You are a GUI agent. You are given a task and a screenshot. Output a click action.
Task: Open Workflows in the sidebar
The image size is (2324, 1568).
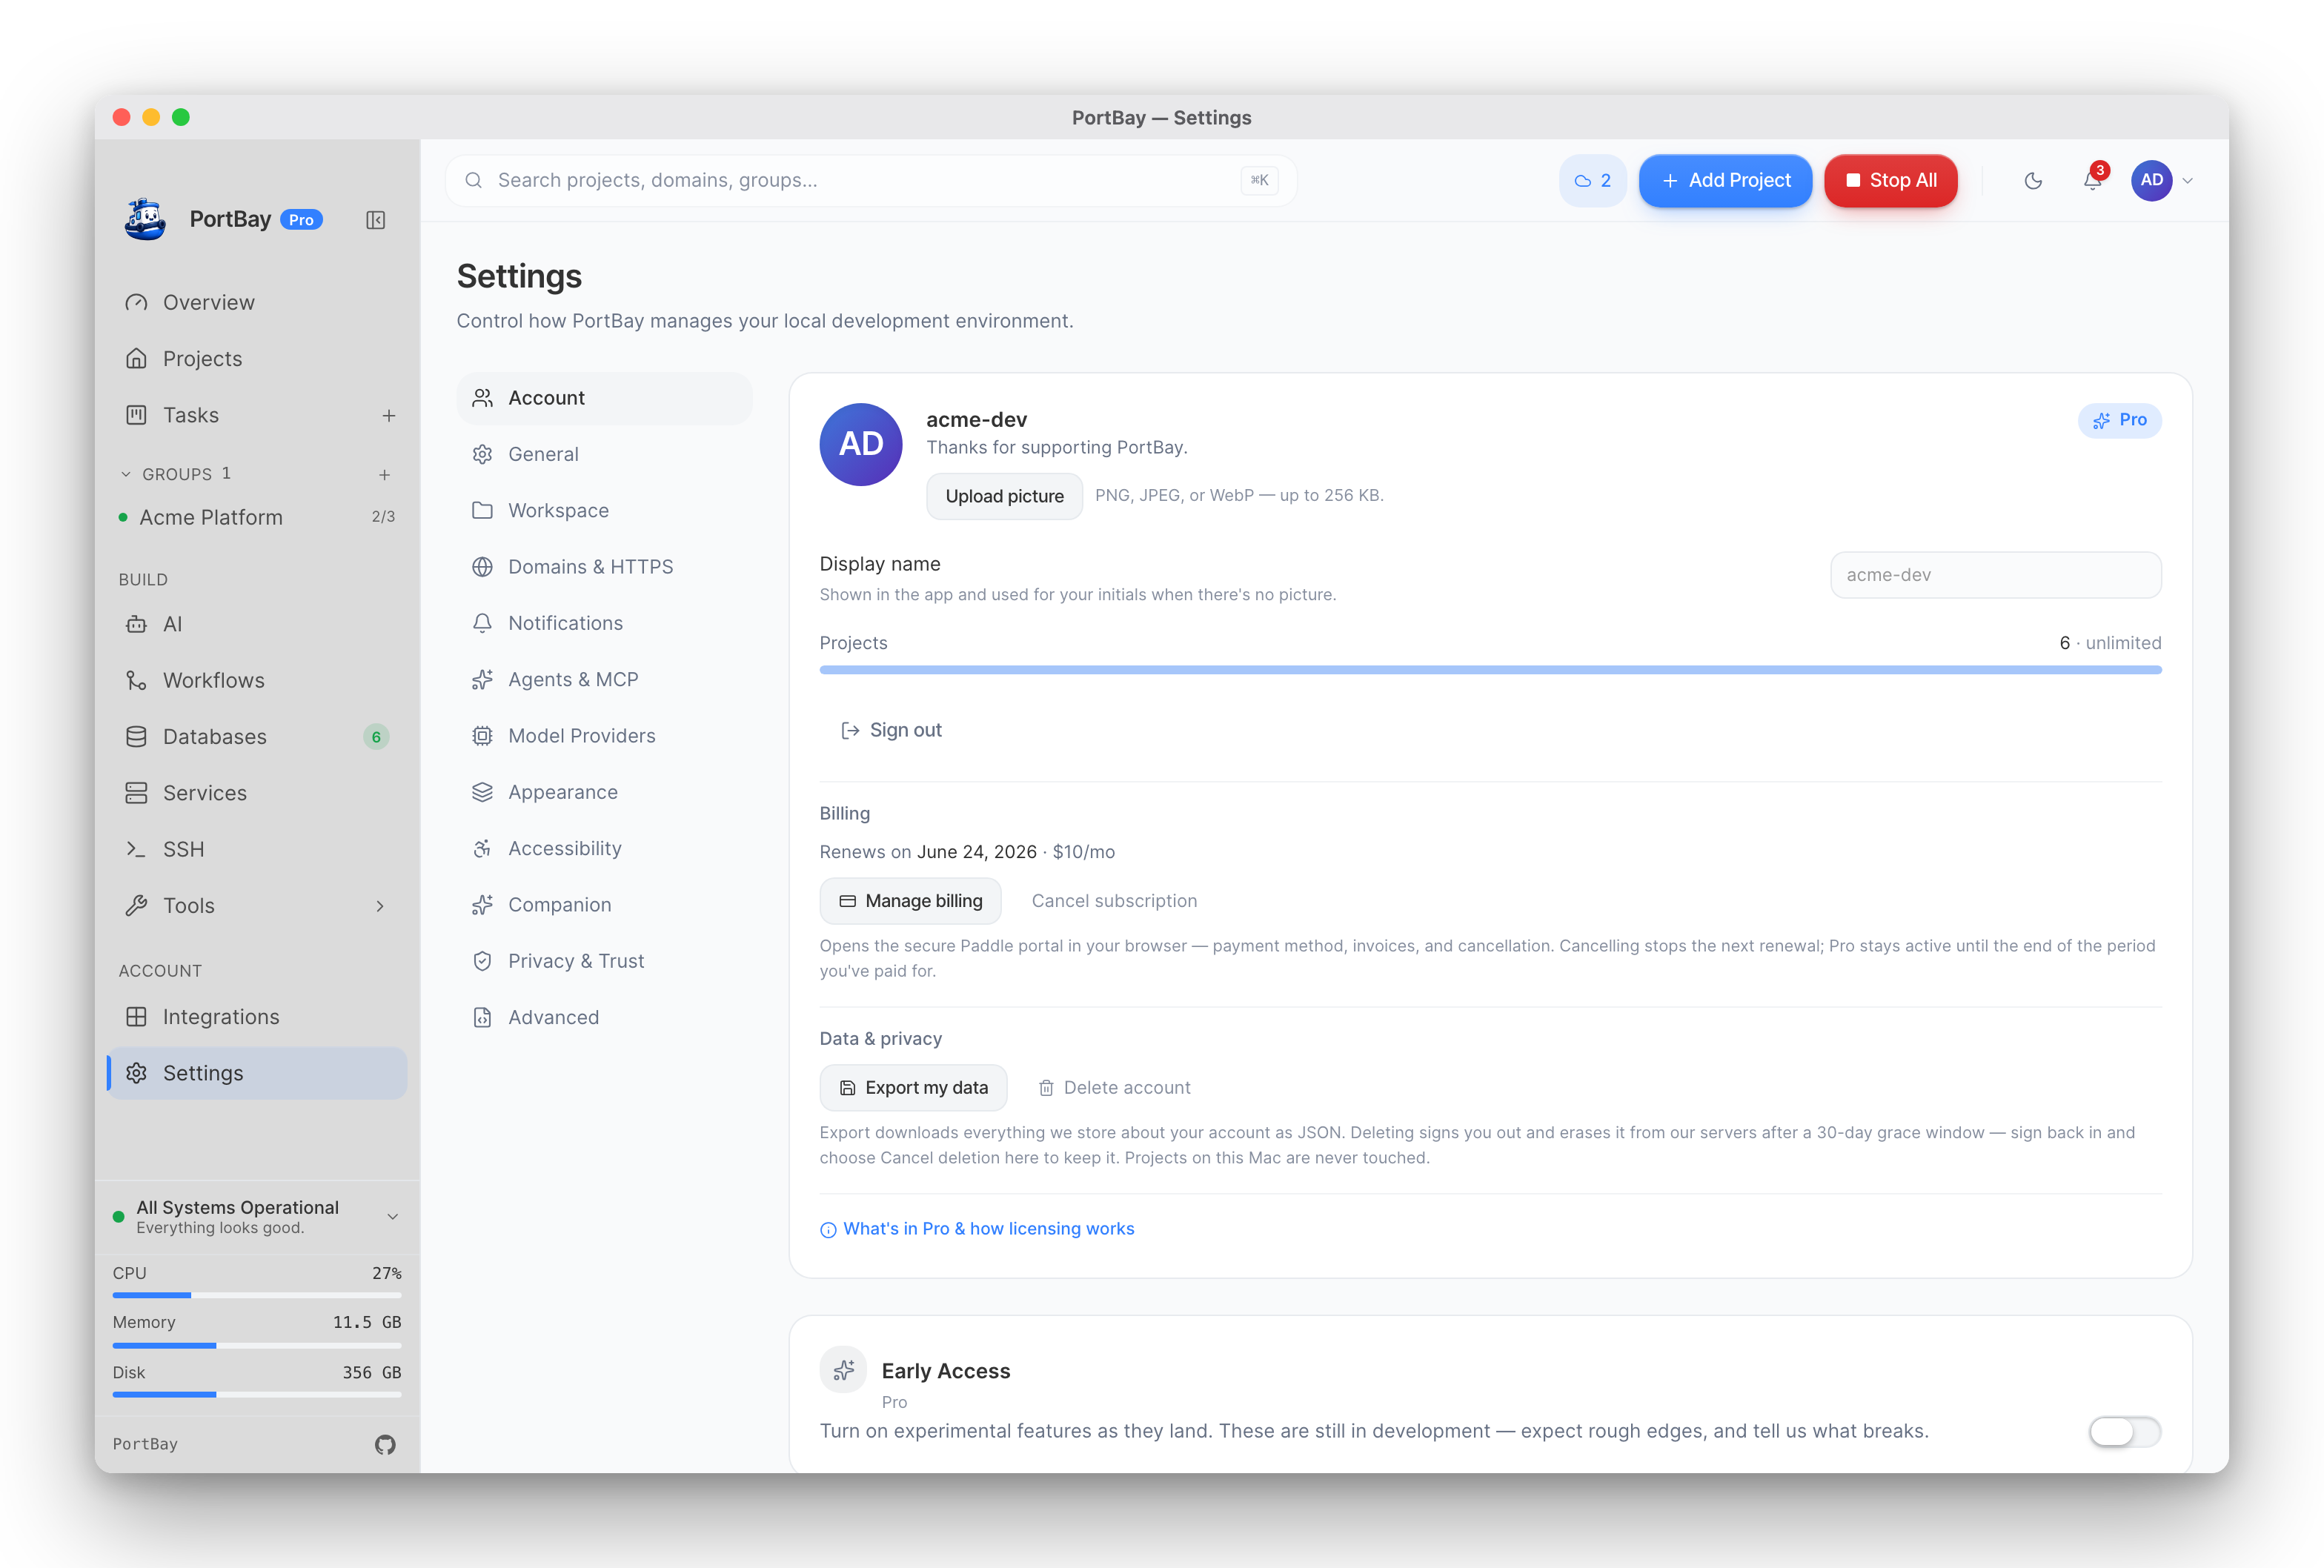point(257,681)
